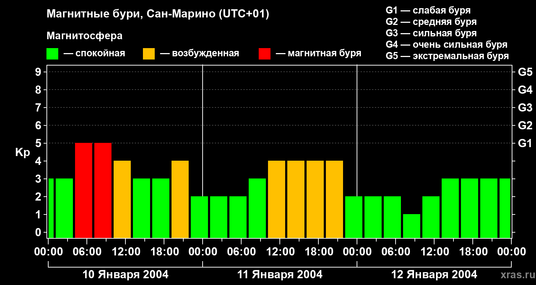This screenshot has height=285, width=536.
Task: Click the '12 Января 2004' date label
Action: tap(434, 275)
